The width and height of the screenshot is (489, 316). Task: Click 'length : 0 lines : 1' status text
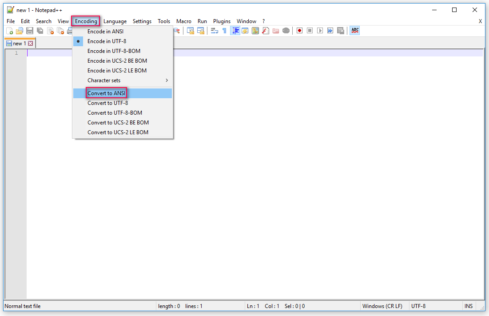(180, 306)
